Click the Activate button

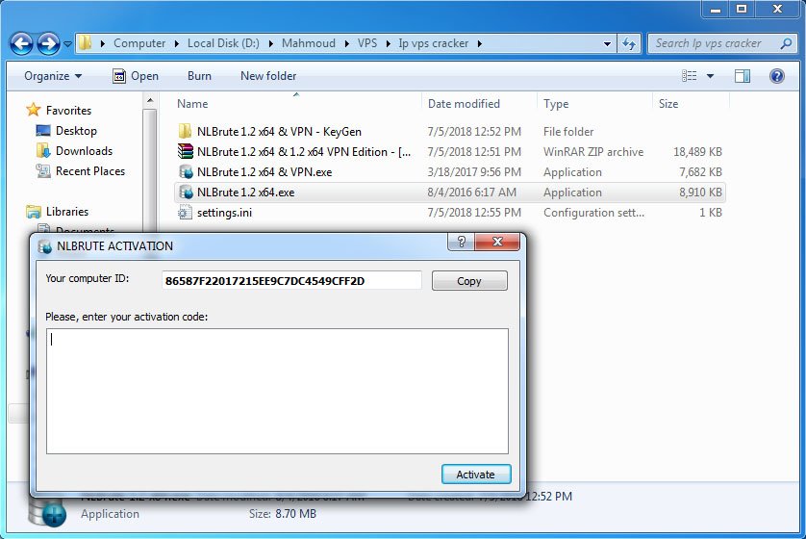[476, 475]
